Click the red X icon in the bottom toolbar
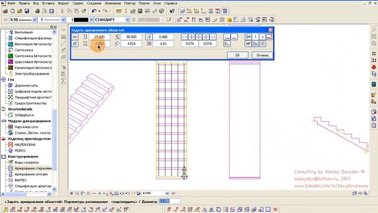Viewport: 378px width, 213px height. coord(275,209)
